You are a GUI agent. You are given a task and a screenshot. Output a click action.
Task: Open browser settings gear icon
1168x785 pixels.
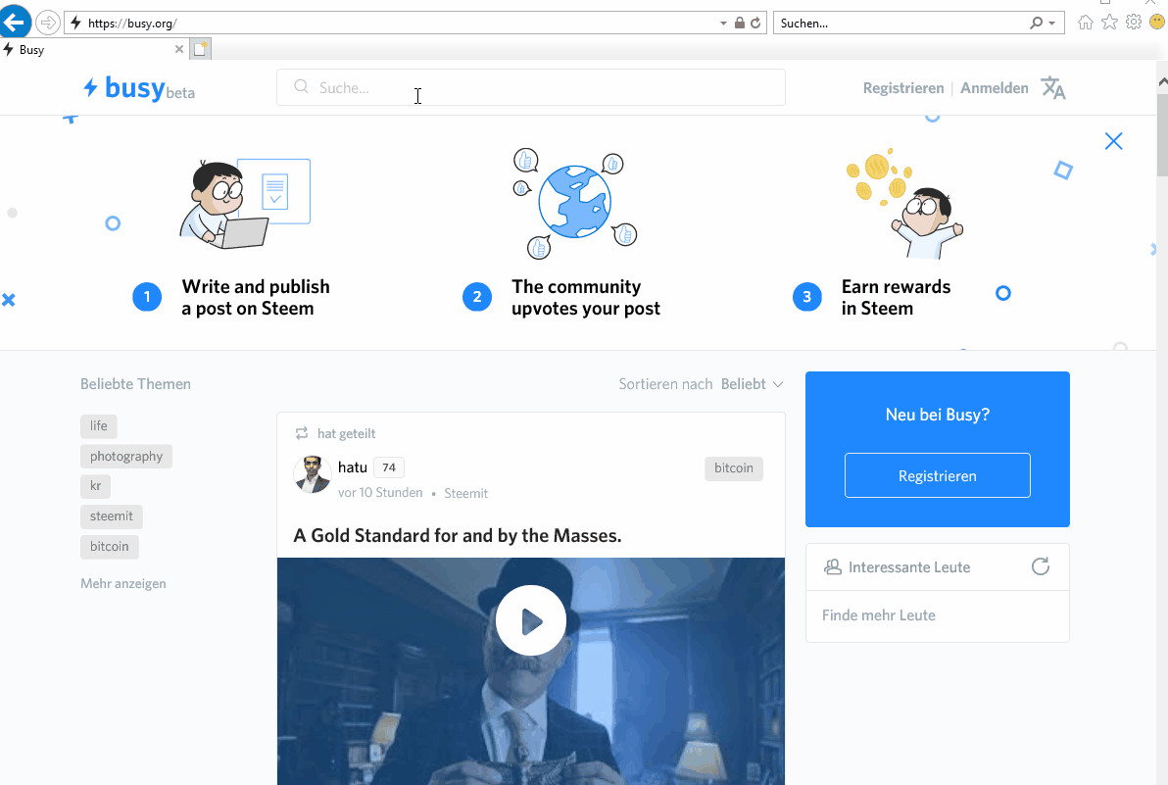[1133, 23]
